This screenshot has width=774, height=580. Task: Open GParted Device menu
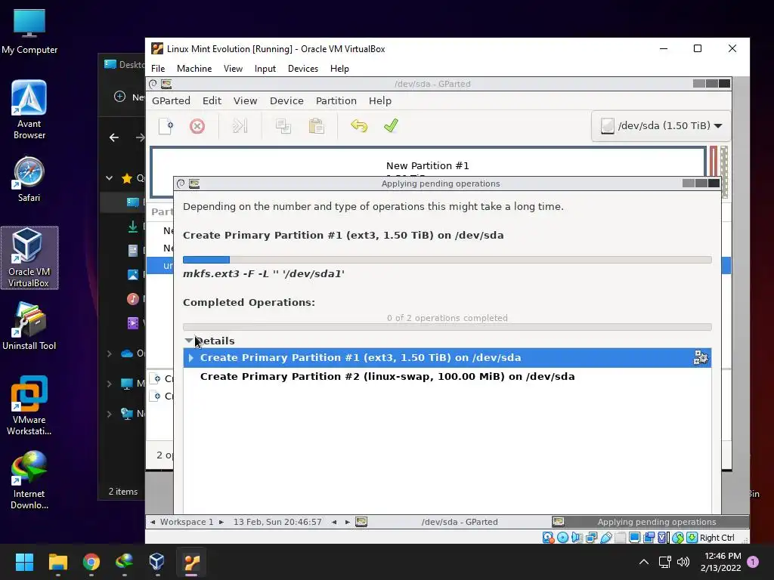(286, 100)
